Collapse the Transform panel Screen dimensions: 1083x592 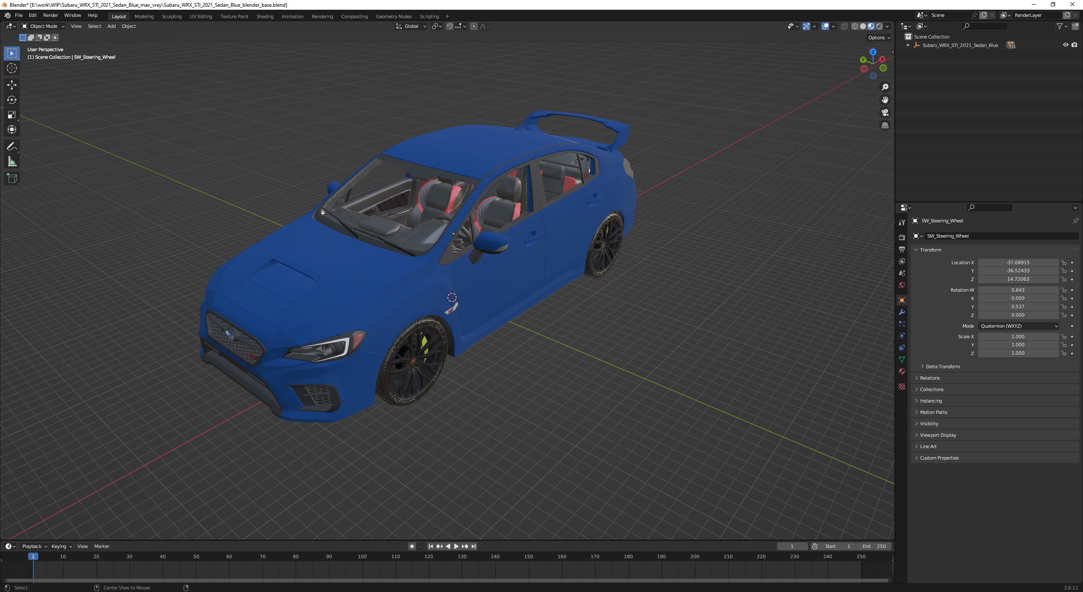coord(930,250)
